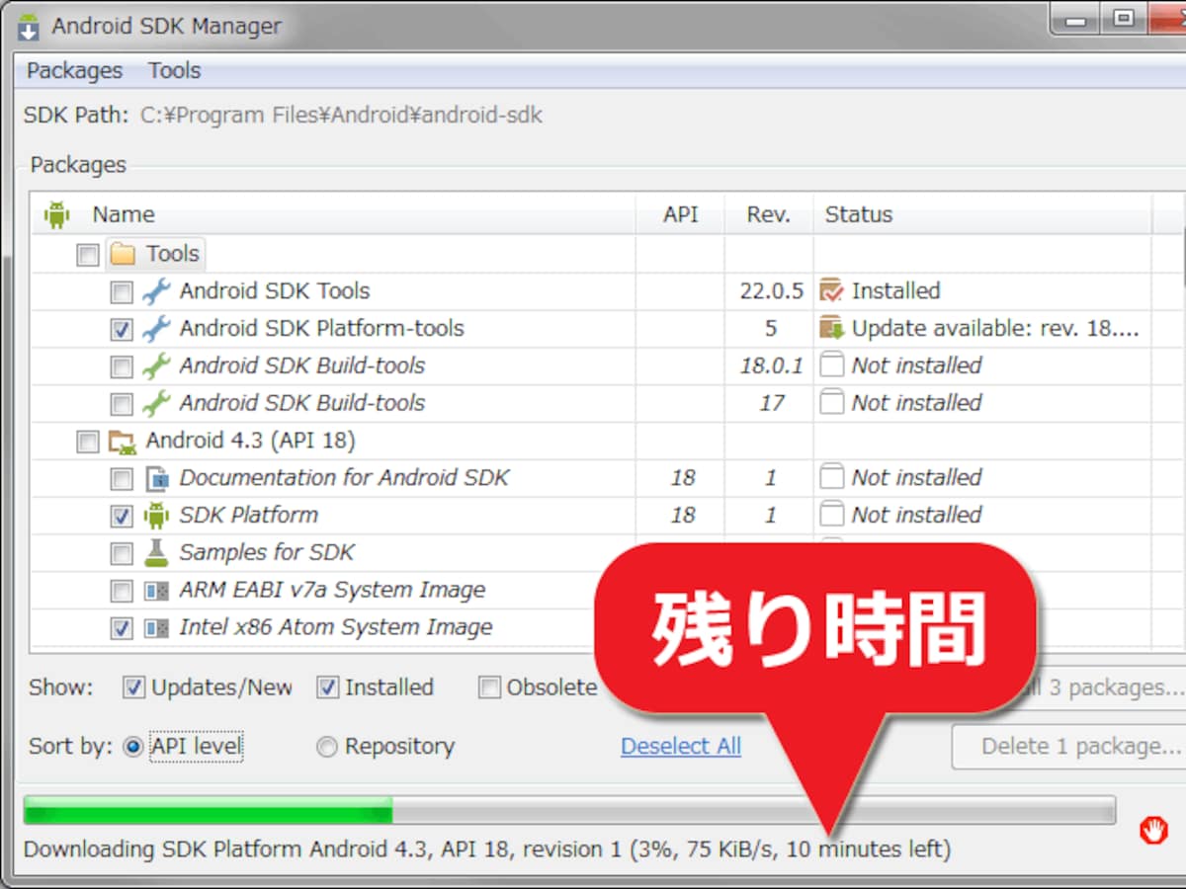This screenshot has width=1186, height=889.
Task: Click Not installed icon for Build-tools 17
Action: (x=833, y=403)
